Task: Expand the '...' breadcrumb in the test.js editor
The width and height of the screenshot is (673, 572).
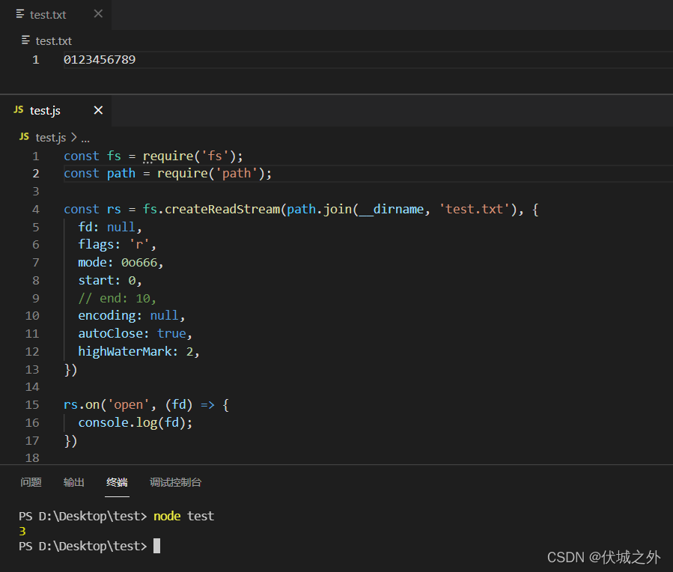Action: [x=85, y=138]
